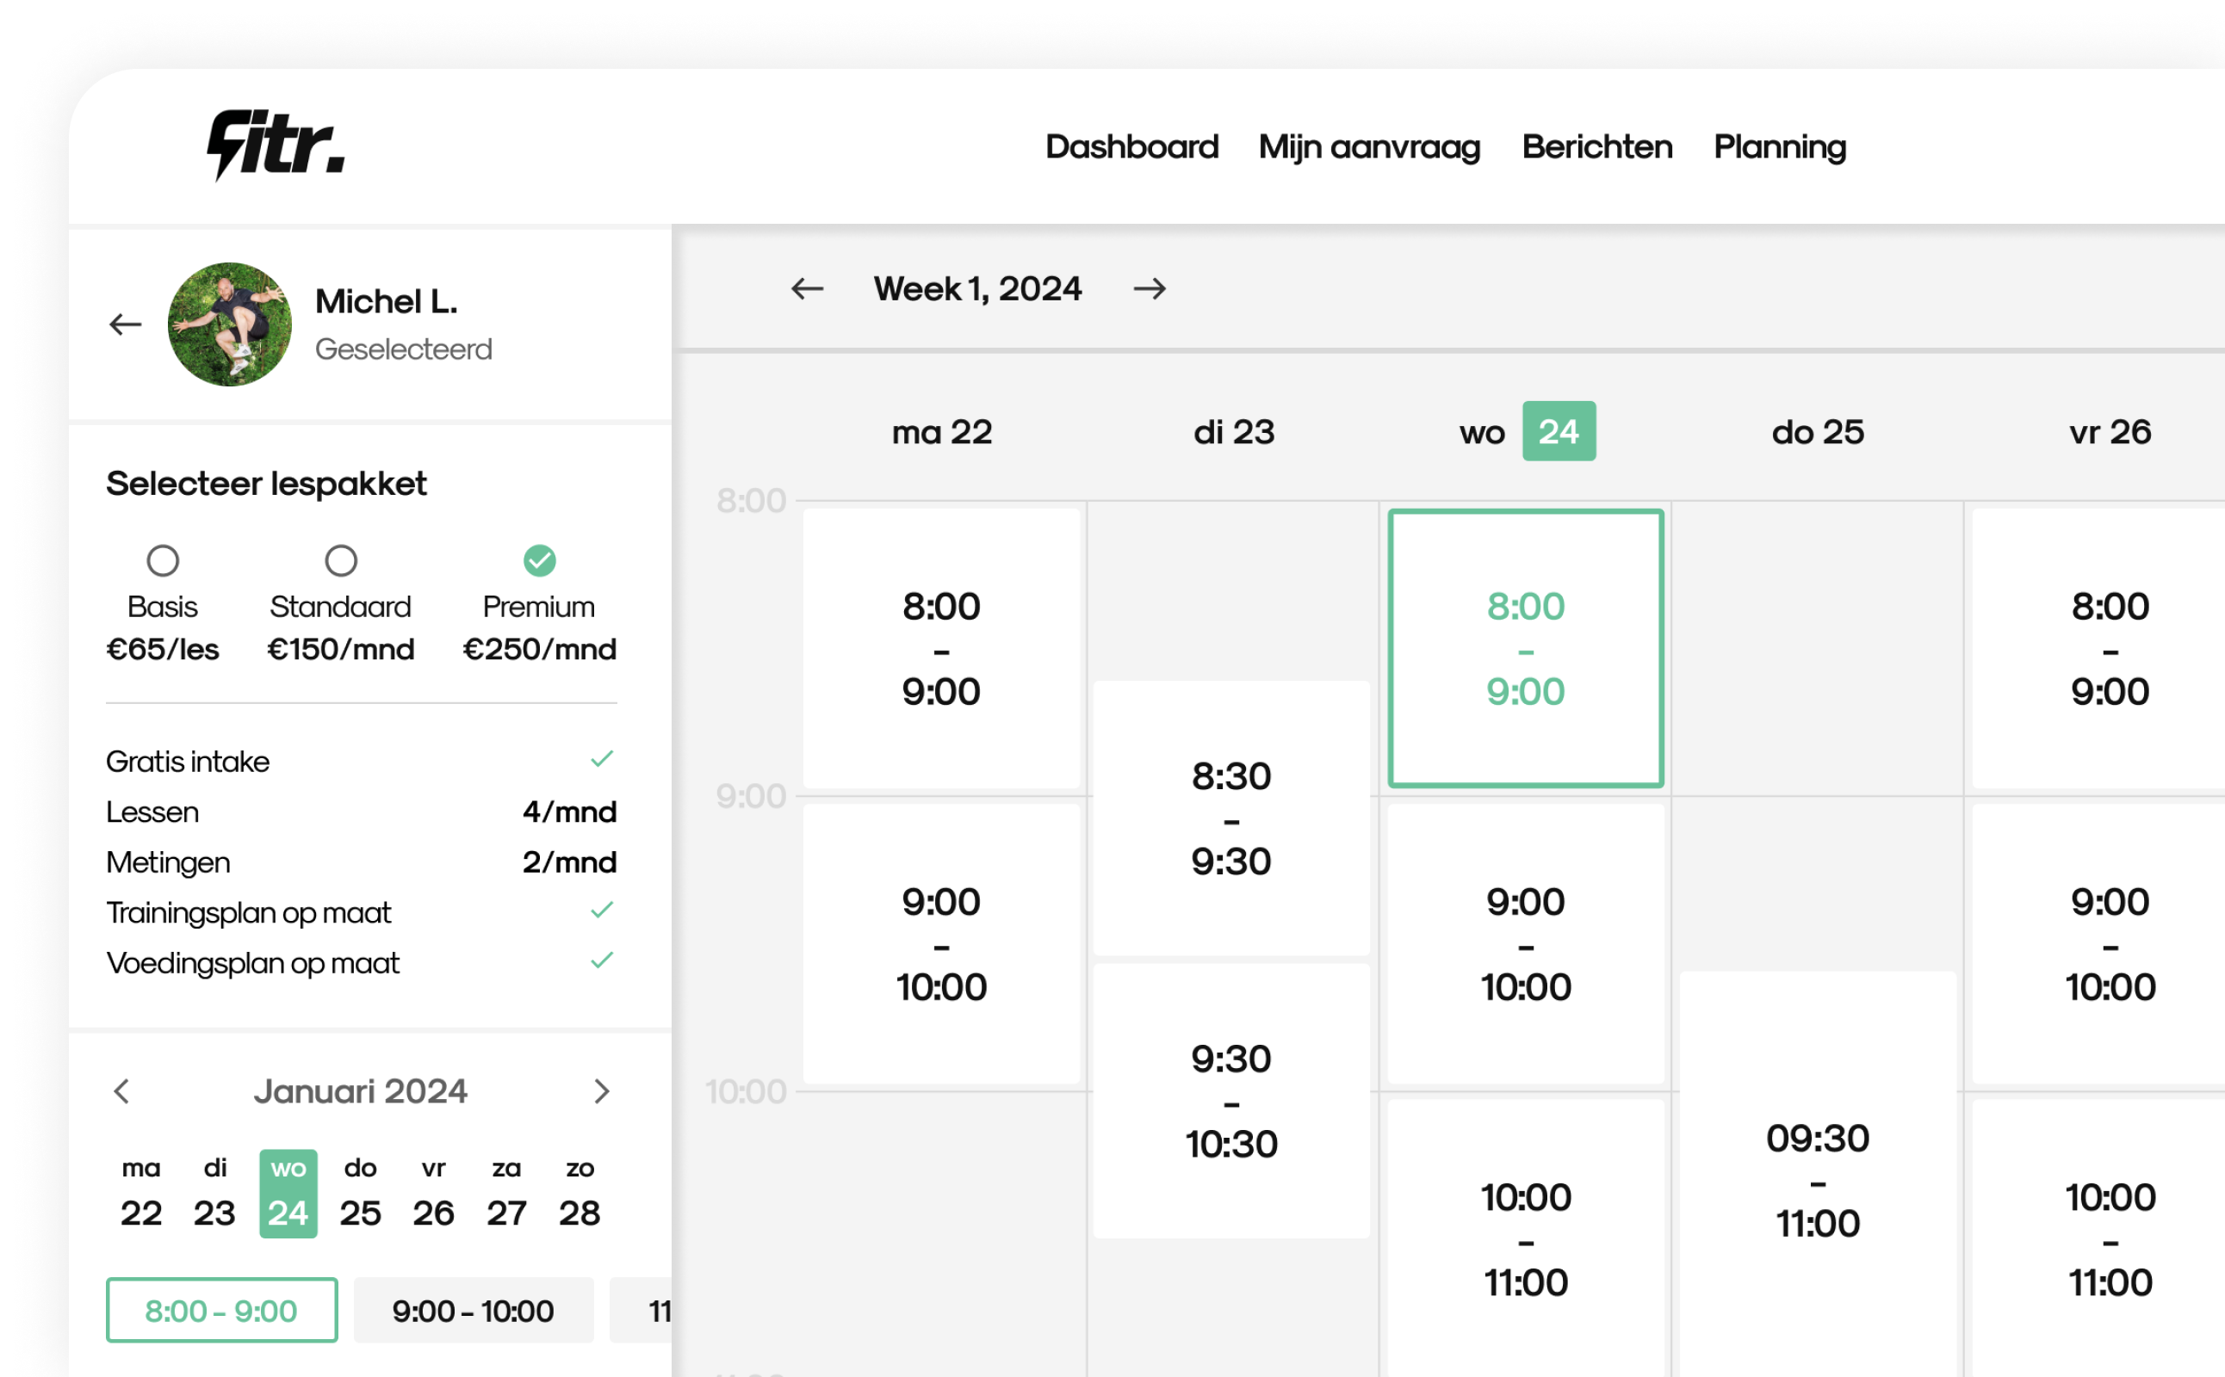This screenshot has height=1377, width=2225.
Task: Click the highlighted 24 badge in week header
Action: [x=1559, y=431]
